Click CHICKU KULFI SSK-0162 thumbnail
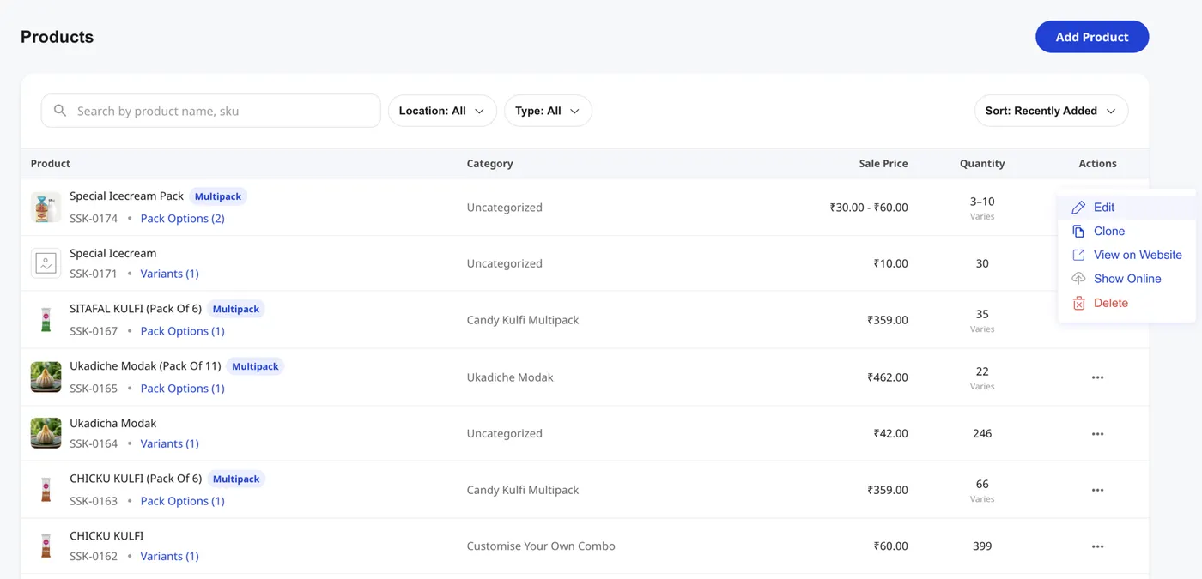The image size is (1202, 579). (46, 546)
